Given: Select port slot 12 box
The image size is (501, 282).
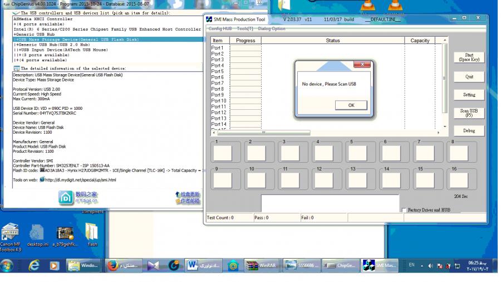Looking at the screenshot, I should click(x=323, y=181).
